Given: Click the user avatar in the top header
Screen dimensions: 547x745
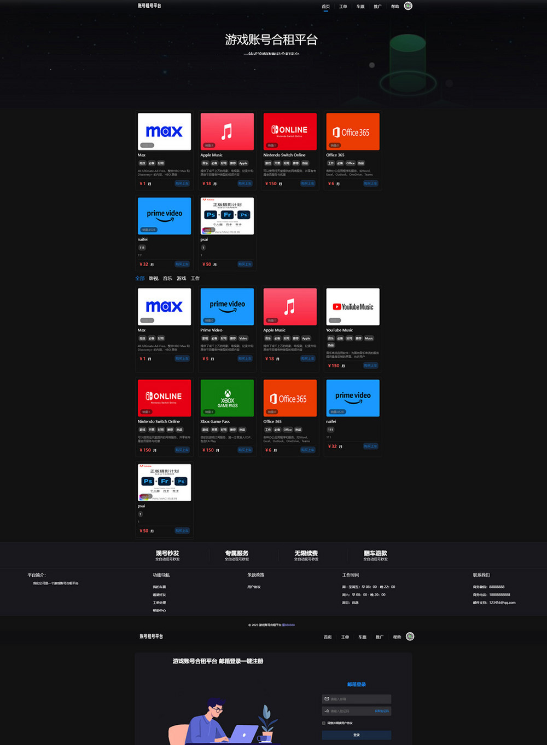Looking at the screenshot, I should 408,6.
